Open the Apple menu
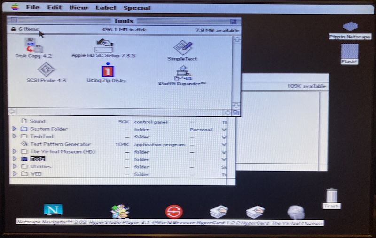This screenshot has width=376, height=238. click(x=15, y=7)
